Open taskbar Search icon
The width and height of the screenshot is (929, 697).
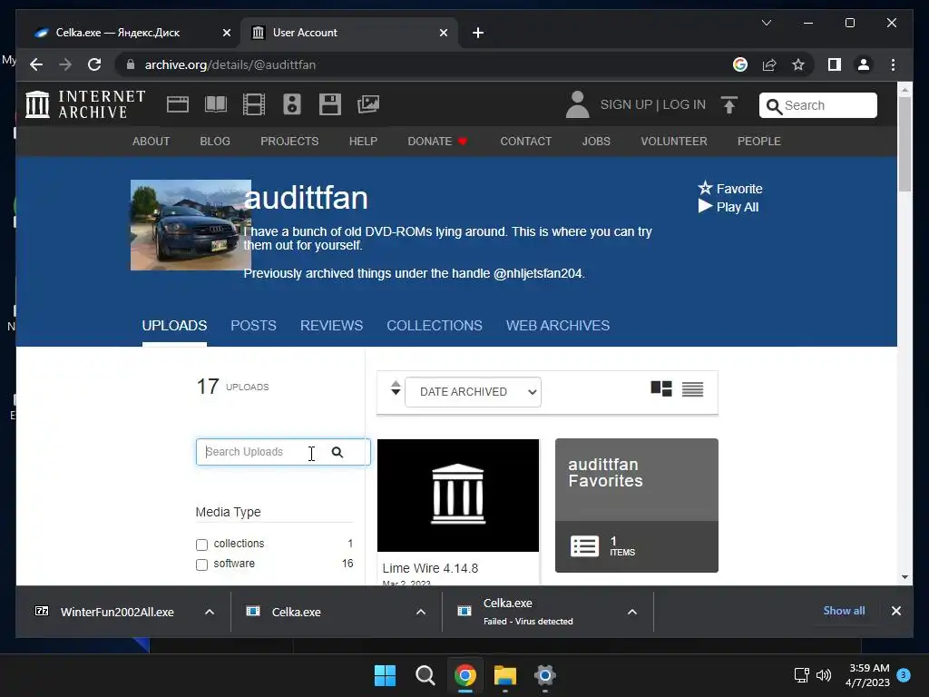[425, 675]
